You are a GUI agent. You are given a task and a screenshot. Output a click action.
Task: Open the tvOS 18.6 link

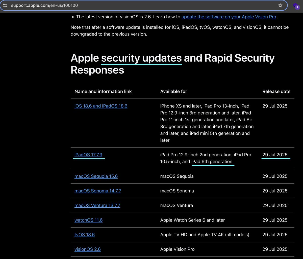coord(85,235)
